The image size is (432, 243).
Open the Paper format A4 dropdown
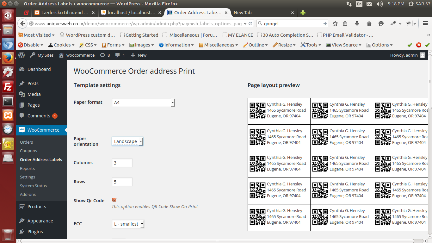tap(143, 103)
